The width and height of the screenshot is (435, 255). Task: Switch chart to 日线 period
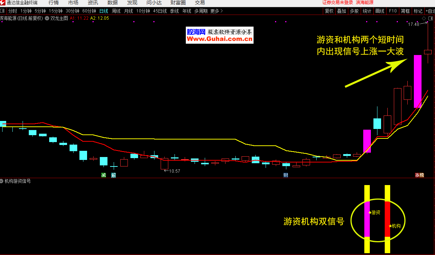(x=104, y=11)
